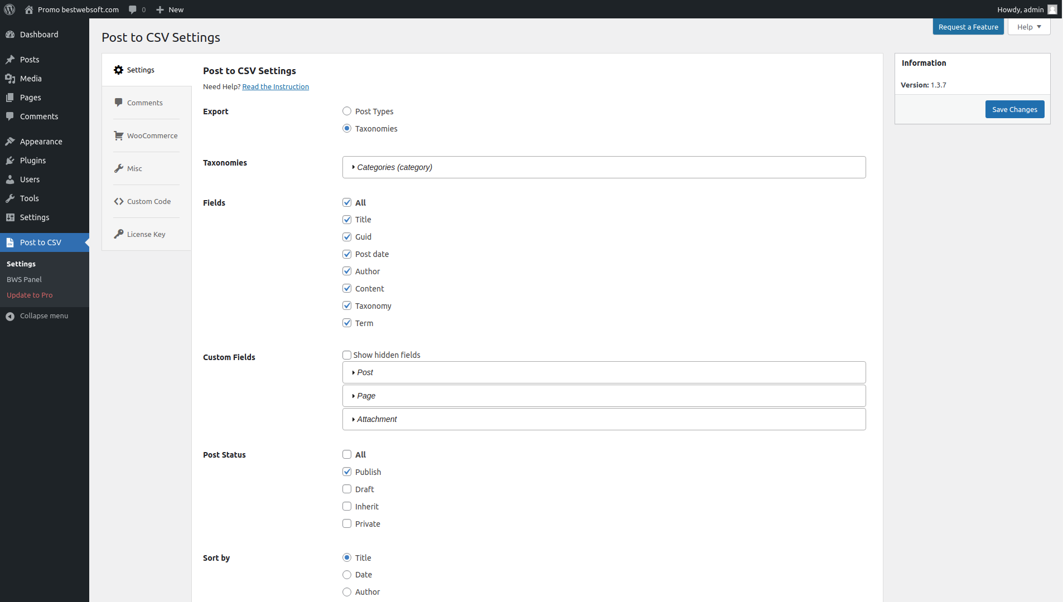Open the Read the Instruction link
This screenshot has width=1063, height=602.
(x=276, y=86)
